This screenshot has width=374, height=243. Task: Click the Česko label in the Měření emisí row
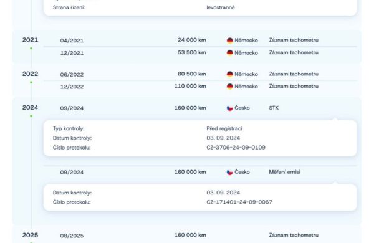242,172
